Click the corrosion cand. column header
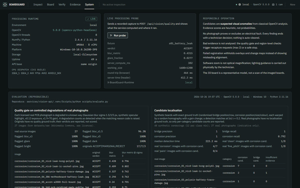The width and height of the screenshot is (300, 188). 243,159
